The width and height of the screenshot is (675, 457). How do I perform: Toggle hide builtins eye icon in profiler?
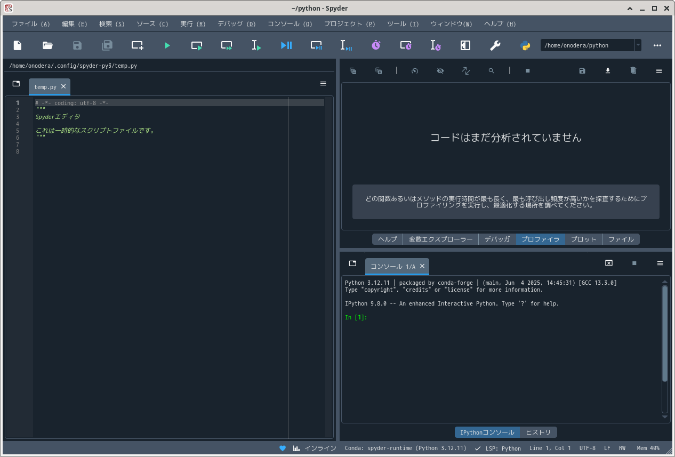tap(440, 70)
